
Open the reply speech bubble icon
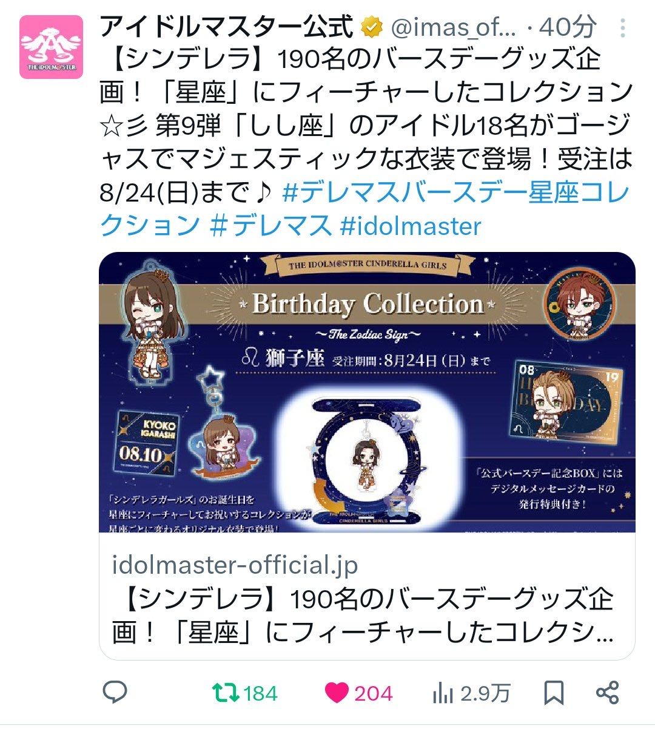coord(114,693)
